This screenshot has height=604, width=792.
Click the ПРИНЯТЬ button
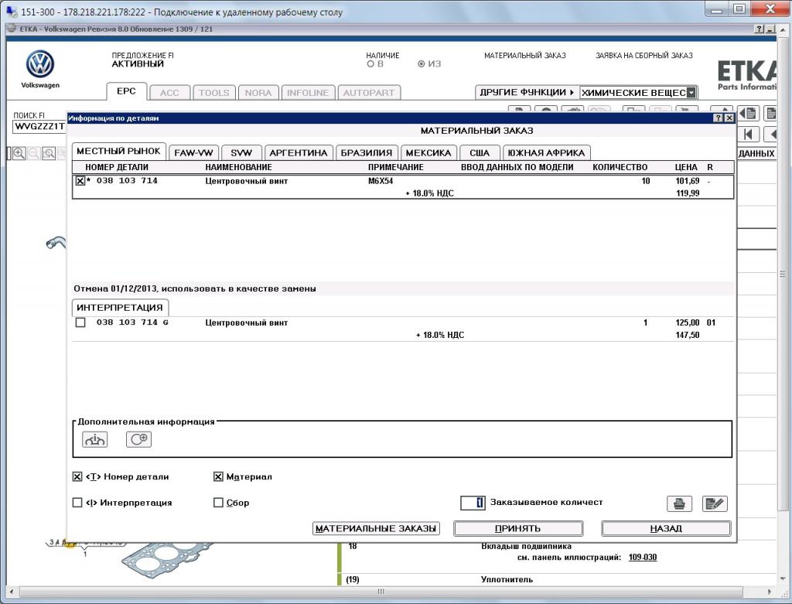[x=517, y=528]
